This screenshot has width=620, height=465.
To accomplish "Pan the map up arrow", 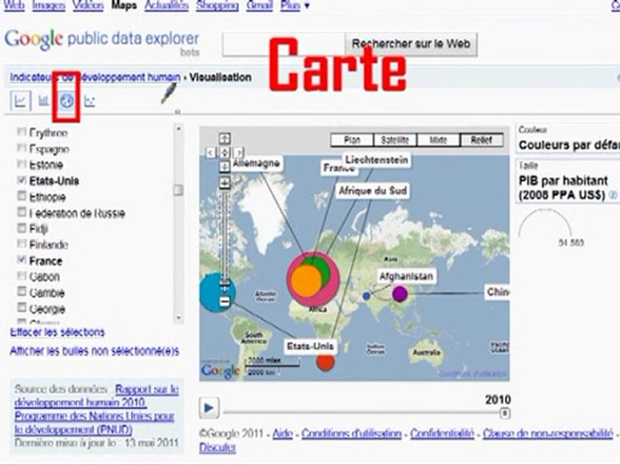I will click(225, 139).
